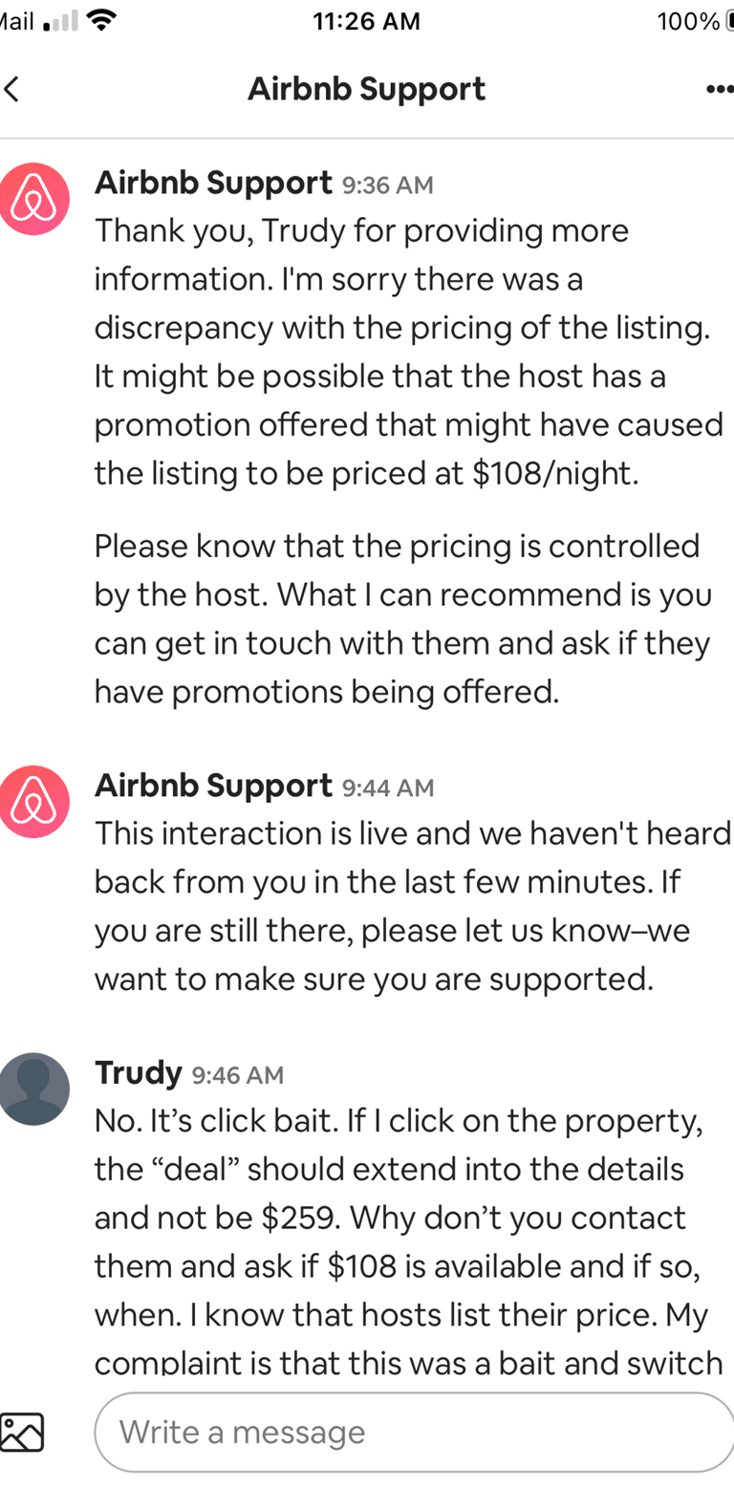
Task: Tap the 9:46 AM timestamp
Action: coord(238,1075)
